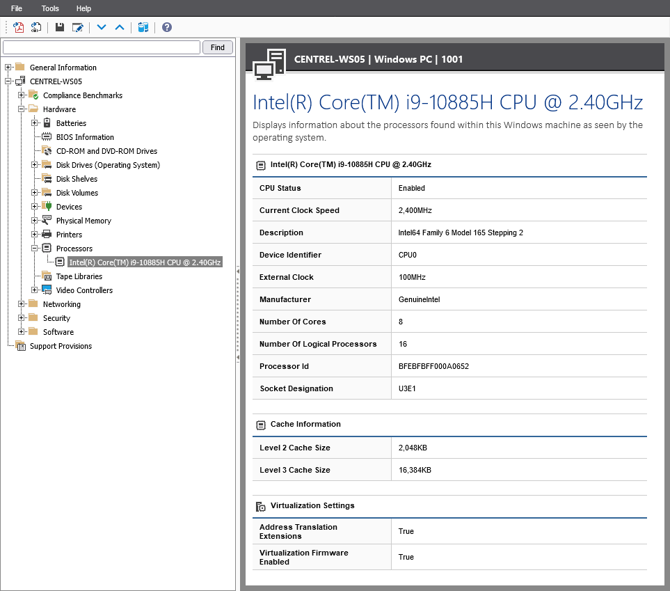Expand the Networking folder node
The image size is (670, 591).
[x=21, y=304]
